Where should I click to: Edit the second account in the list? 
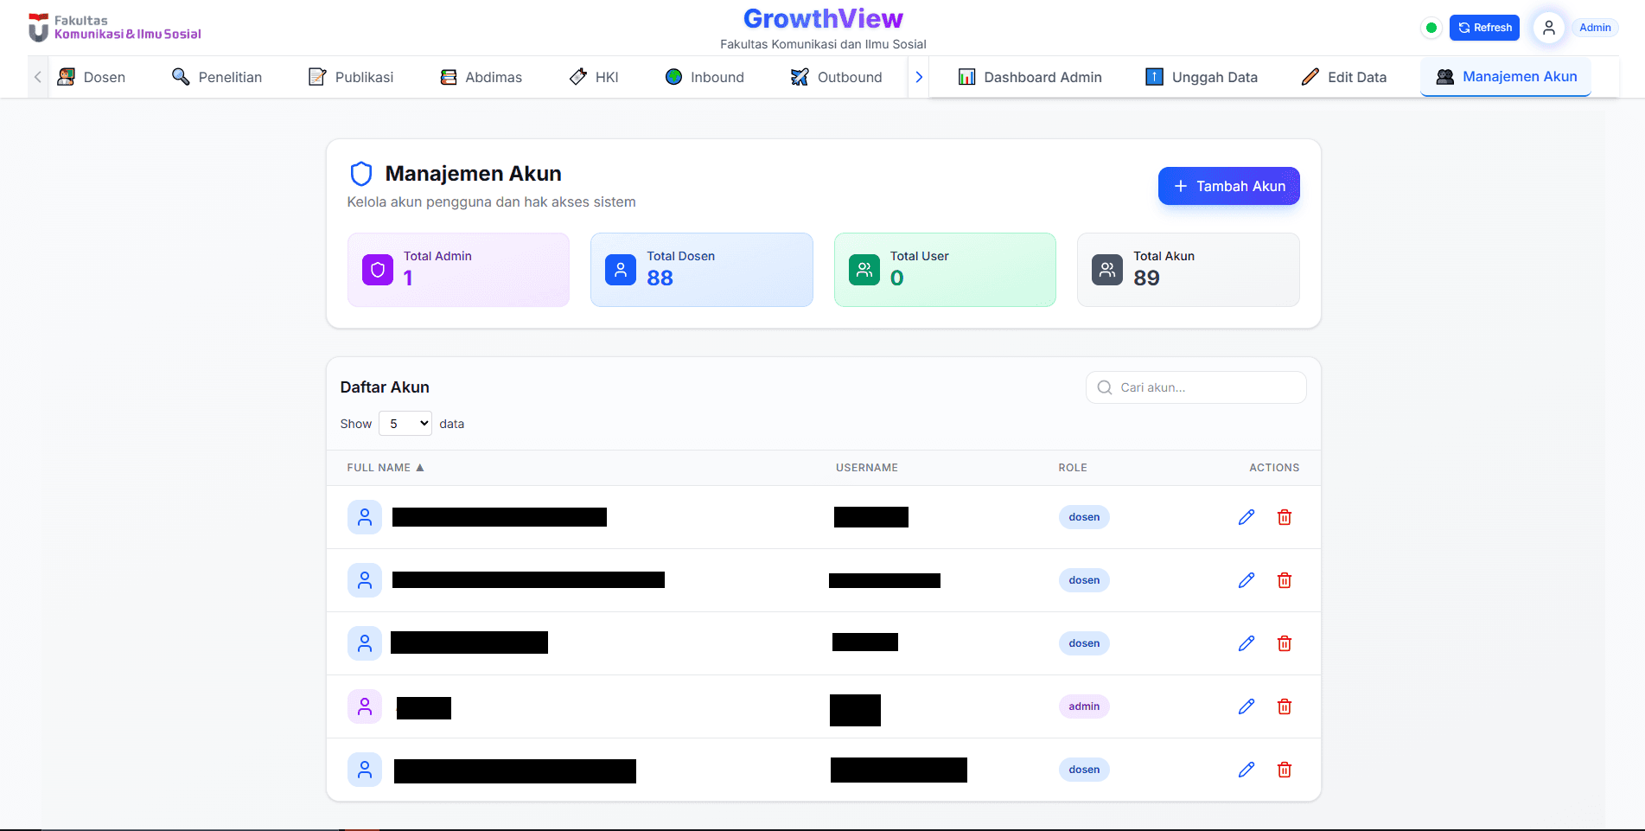tap(1246, 580)
